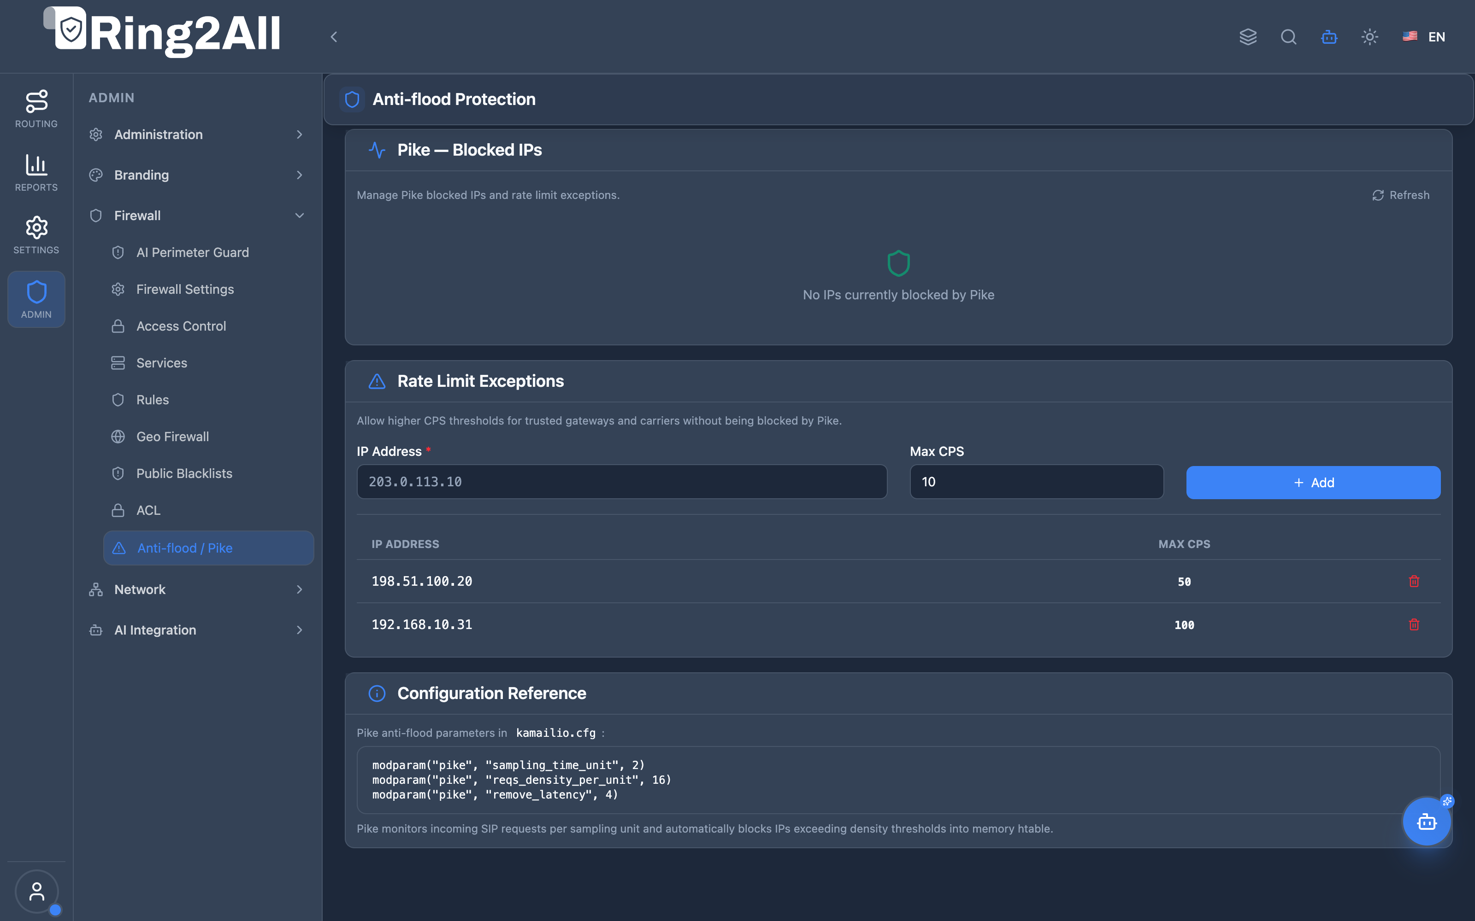Select Anti-flood / Pike item
The width and height of the screenshot is (1475, 921).
pyautogui.click(x=208, y=548)
